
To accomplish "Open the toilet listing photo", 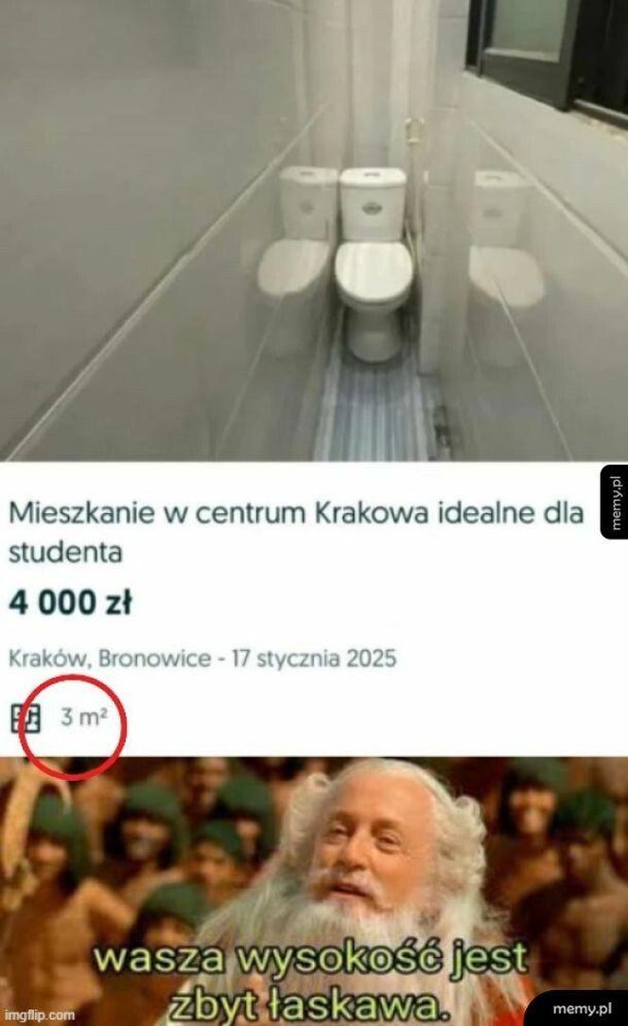I will pyautogui.click(x=314, y=230).
